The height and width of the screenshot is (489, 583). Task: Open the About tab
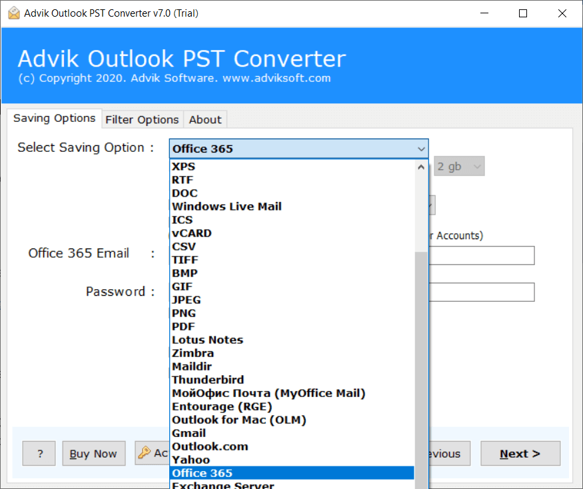point(205,119)
